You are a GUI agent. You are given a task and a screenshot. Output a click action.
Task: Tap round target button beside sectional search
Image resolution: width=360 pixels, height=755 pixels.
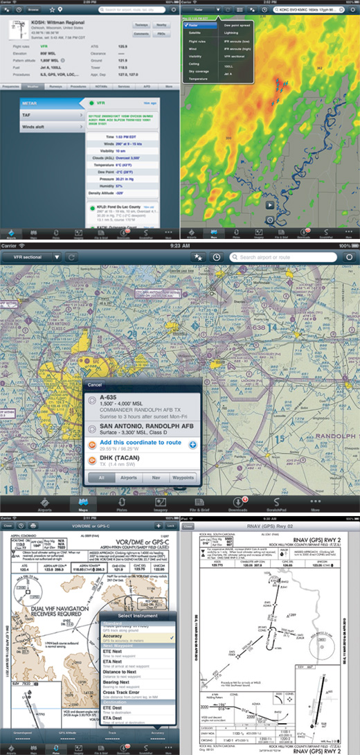pos(349,257)
